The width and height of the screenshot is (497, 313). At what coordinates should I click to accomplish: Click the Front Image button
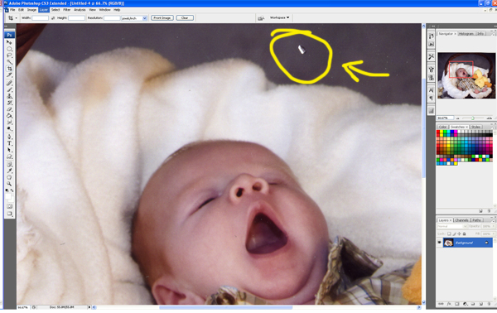[x=162, y=17]
